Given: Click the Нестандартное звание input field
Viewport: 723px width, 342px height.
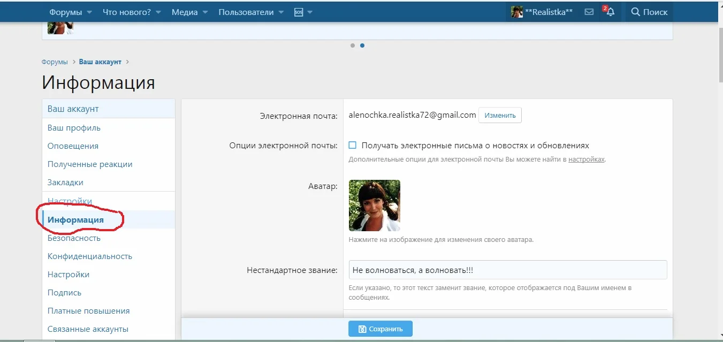Looking at the screenshot, I should click(x=507, y=269).
